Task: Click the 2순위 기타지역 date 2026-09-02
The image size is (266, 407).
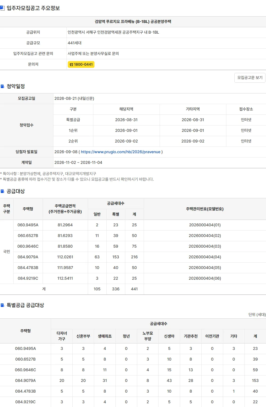Action: click(x=193, y=141)
